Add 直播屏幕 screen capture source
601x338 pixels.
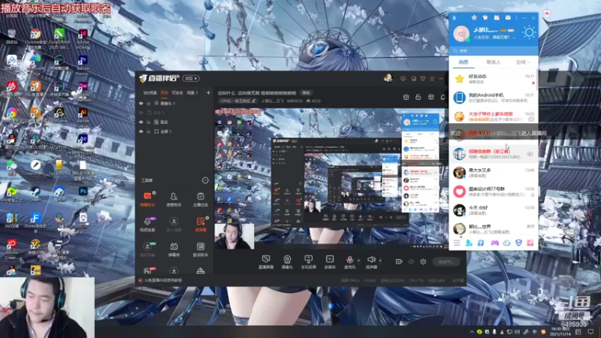point(266,261)
